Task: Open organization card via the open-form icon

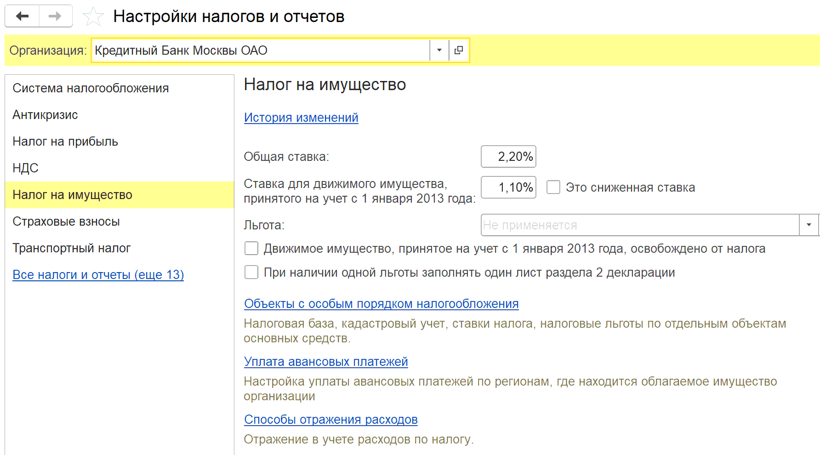Action: 459,50
